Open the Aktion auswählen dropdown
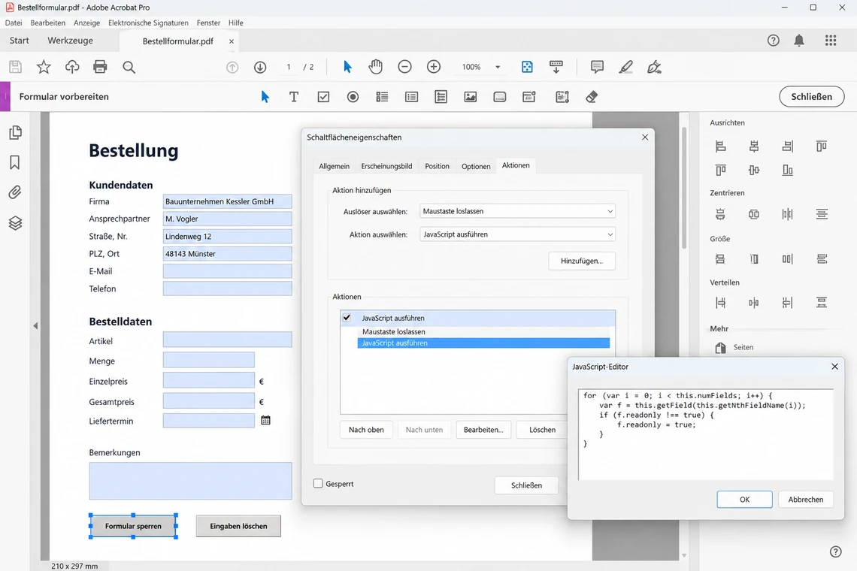The width and height of the screenshot is (857, 571). (x=517, y=234)
